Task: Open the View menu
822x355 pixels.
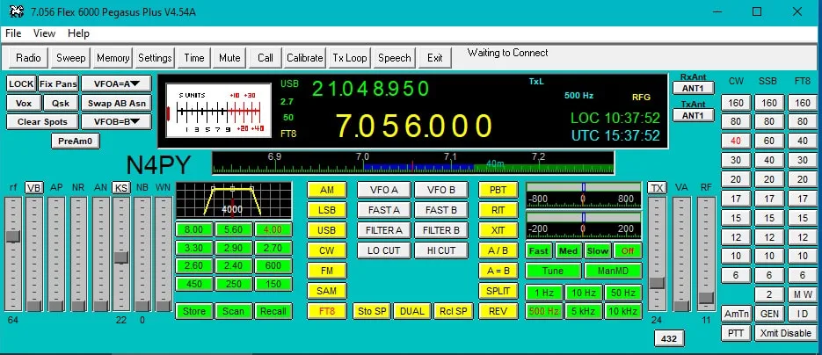Action: point(44,33)
